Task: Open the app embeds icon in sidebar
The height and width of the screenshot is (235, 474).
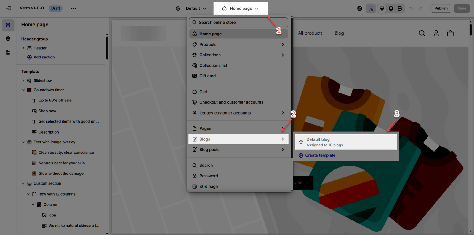Action: [x=8, y=53]
